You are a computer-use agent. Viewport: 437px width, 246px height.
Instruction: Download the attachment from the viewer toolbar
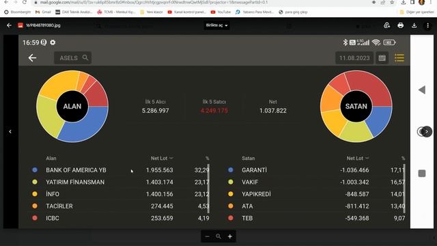point(414,25)
